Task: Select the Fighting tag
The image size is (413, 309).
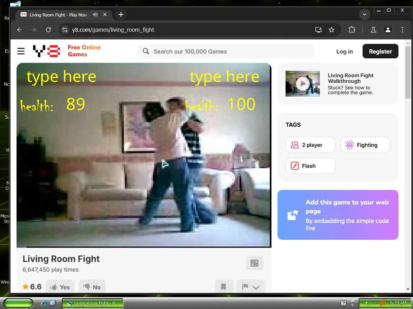Action: (x=365, y=145)
